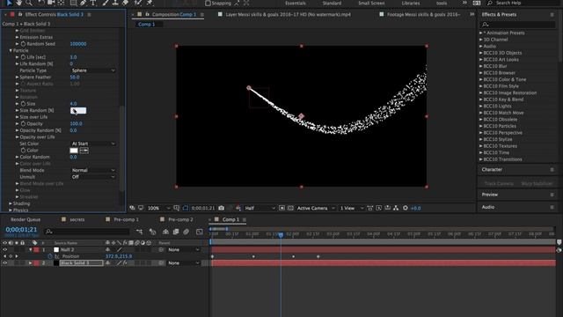
Task: Toggle hide shy layers in timeline
Action: point(165,232)
